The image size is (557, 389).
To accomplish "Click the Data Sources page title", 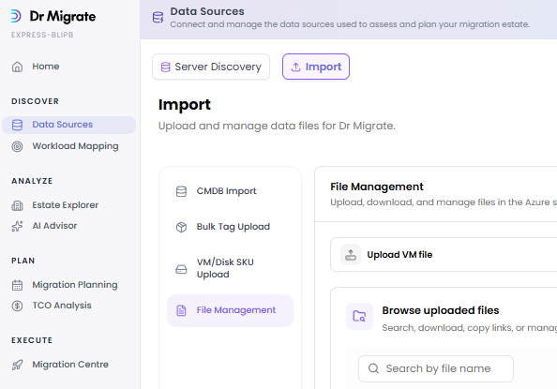I will coord(207,11).
